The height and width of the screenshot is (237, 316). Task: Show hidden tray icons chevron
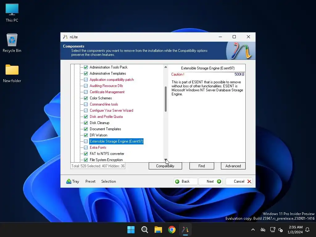click(253, 230)
